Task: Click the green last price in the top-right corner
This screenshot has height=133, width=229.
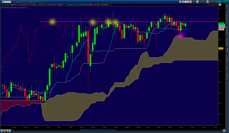Action: click(x=219, y=2)
